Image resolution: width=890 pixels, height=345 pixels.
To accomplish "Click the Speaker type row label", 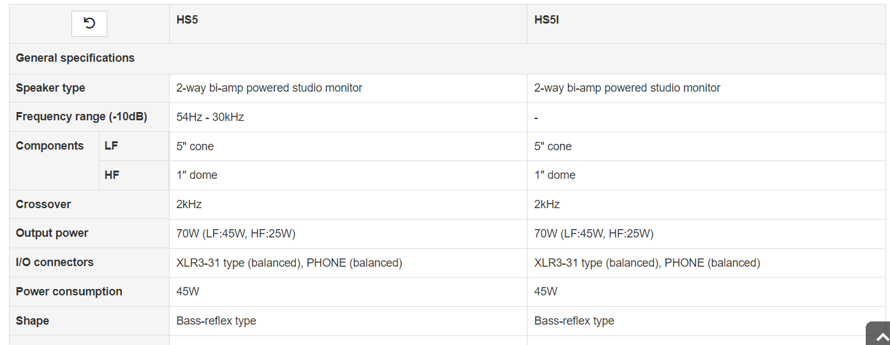I will coord(50,88).
